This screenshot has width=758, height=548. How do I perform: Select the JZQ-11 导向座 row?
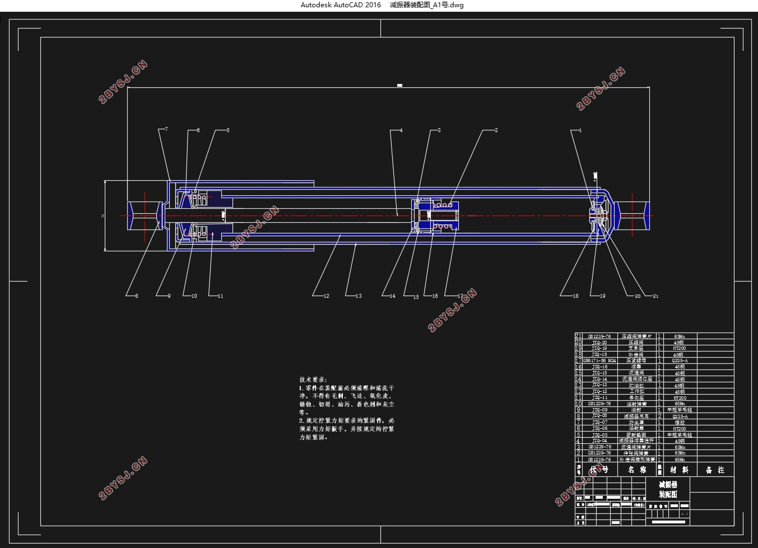(654, 397)
